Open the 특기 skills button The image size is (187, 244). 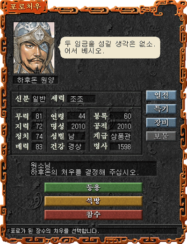pos(161,109)
